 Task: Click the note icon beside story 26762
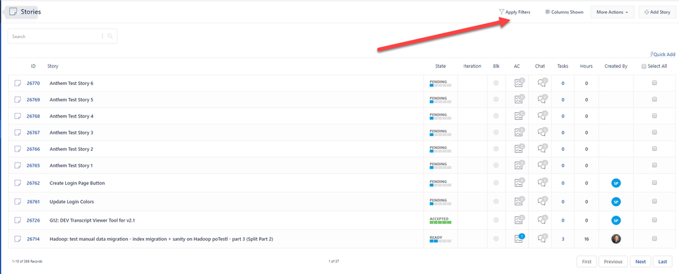[18, 183]
